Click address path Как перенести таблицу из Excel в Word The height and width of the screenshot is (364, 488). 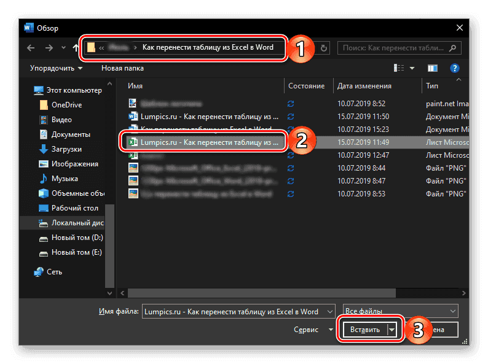point(208,47)
